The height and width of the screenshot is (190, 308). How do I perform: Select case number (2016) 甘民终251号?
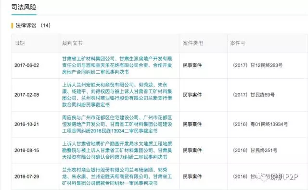tap(255, 151)
